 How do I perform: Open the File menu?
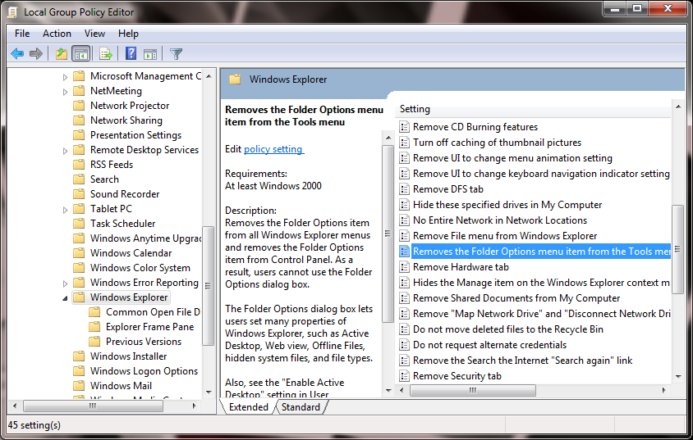22,34
